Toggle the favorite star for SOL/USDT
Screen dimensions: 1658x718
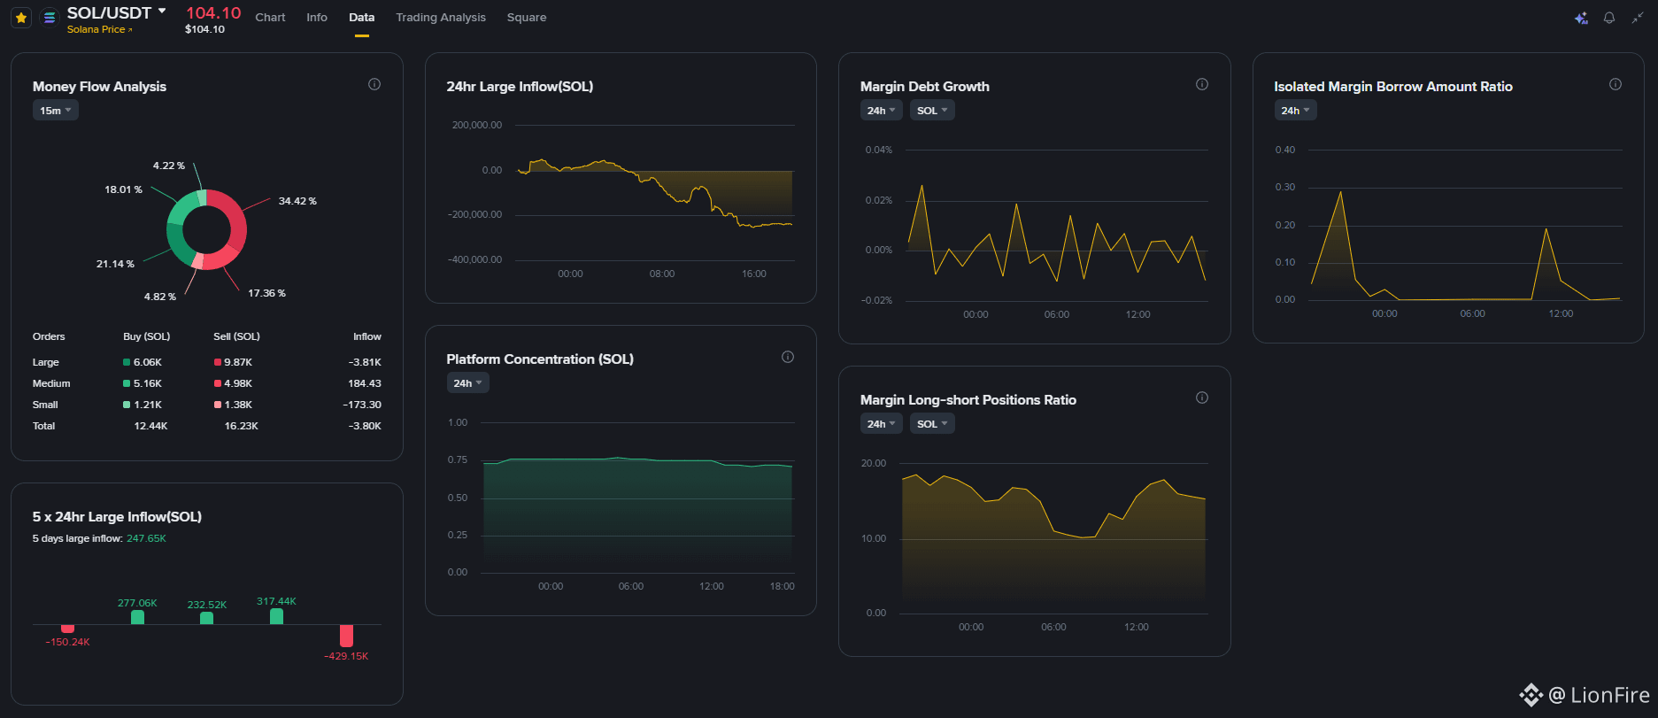pyautogui.click(x=21, y=18)
